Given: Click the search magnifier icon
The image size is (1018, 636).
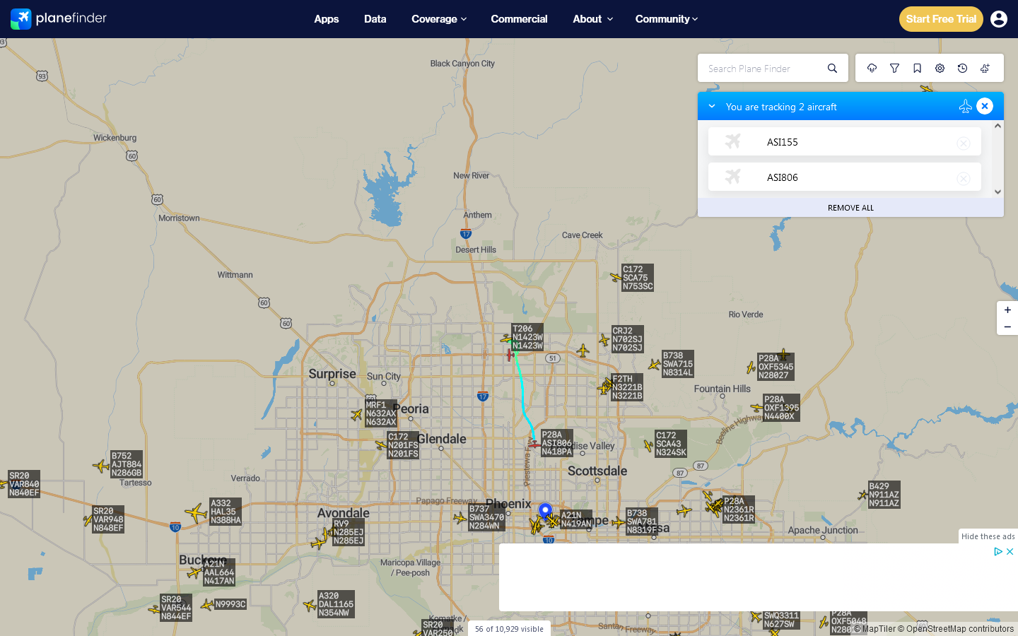Looking at the screenshot, I should 832,69.
